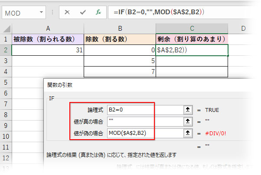Image resolution: width=261 pixels, height=175 pixels.
Task: Select column B header
Action: tap(120, 29)
